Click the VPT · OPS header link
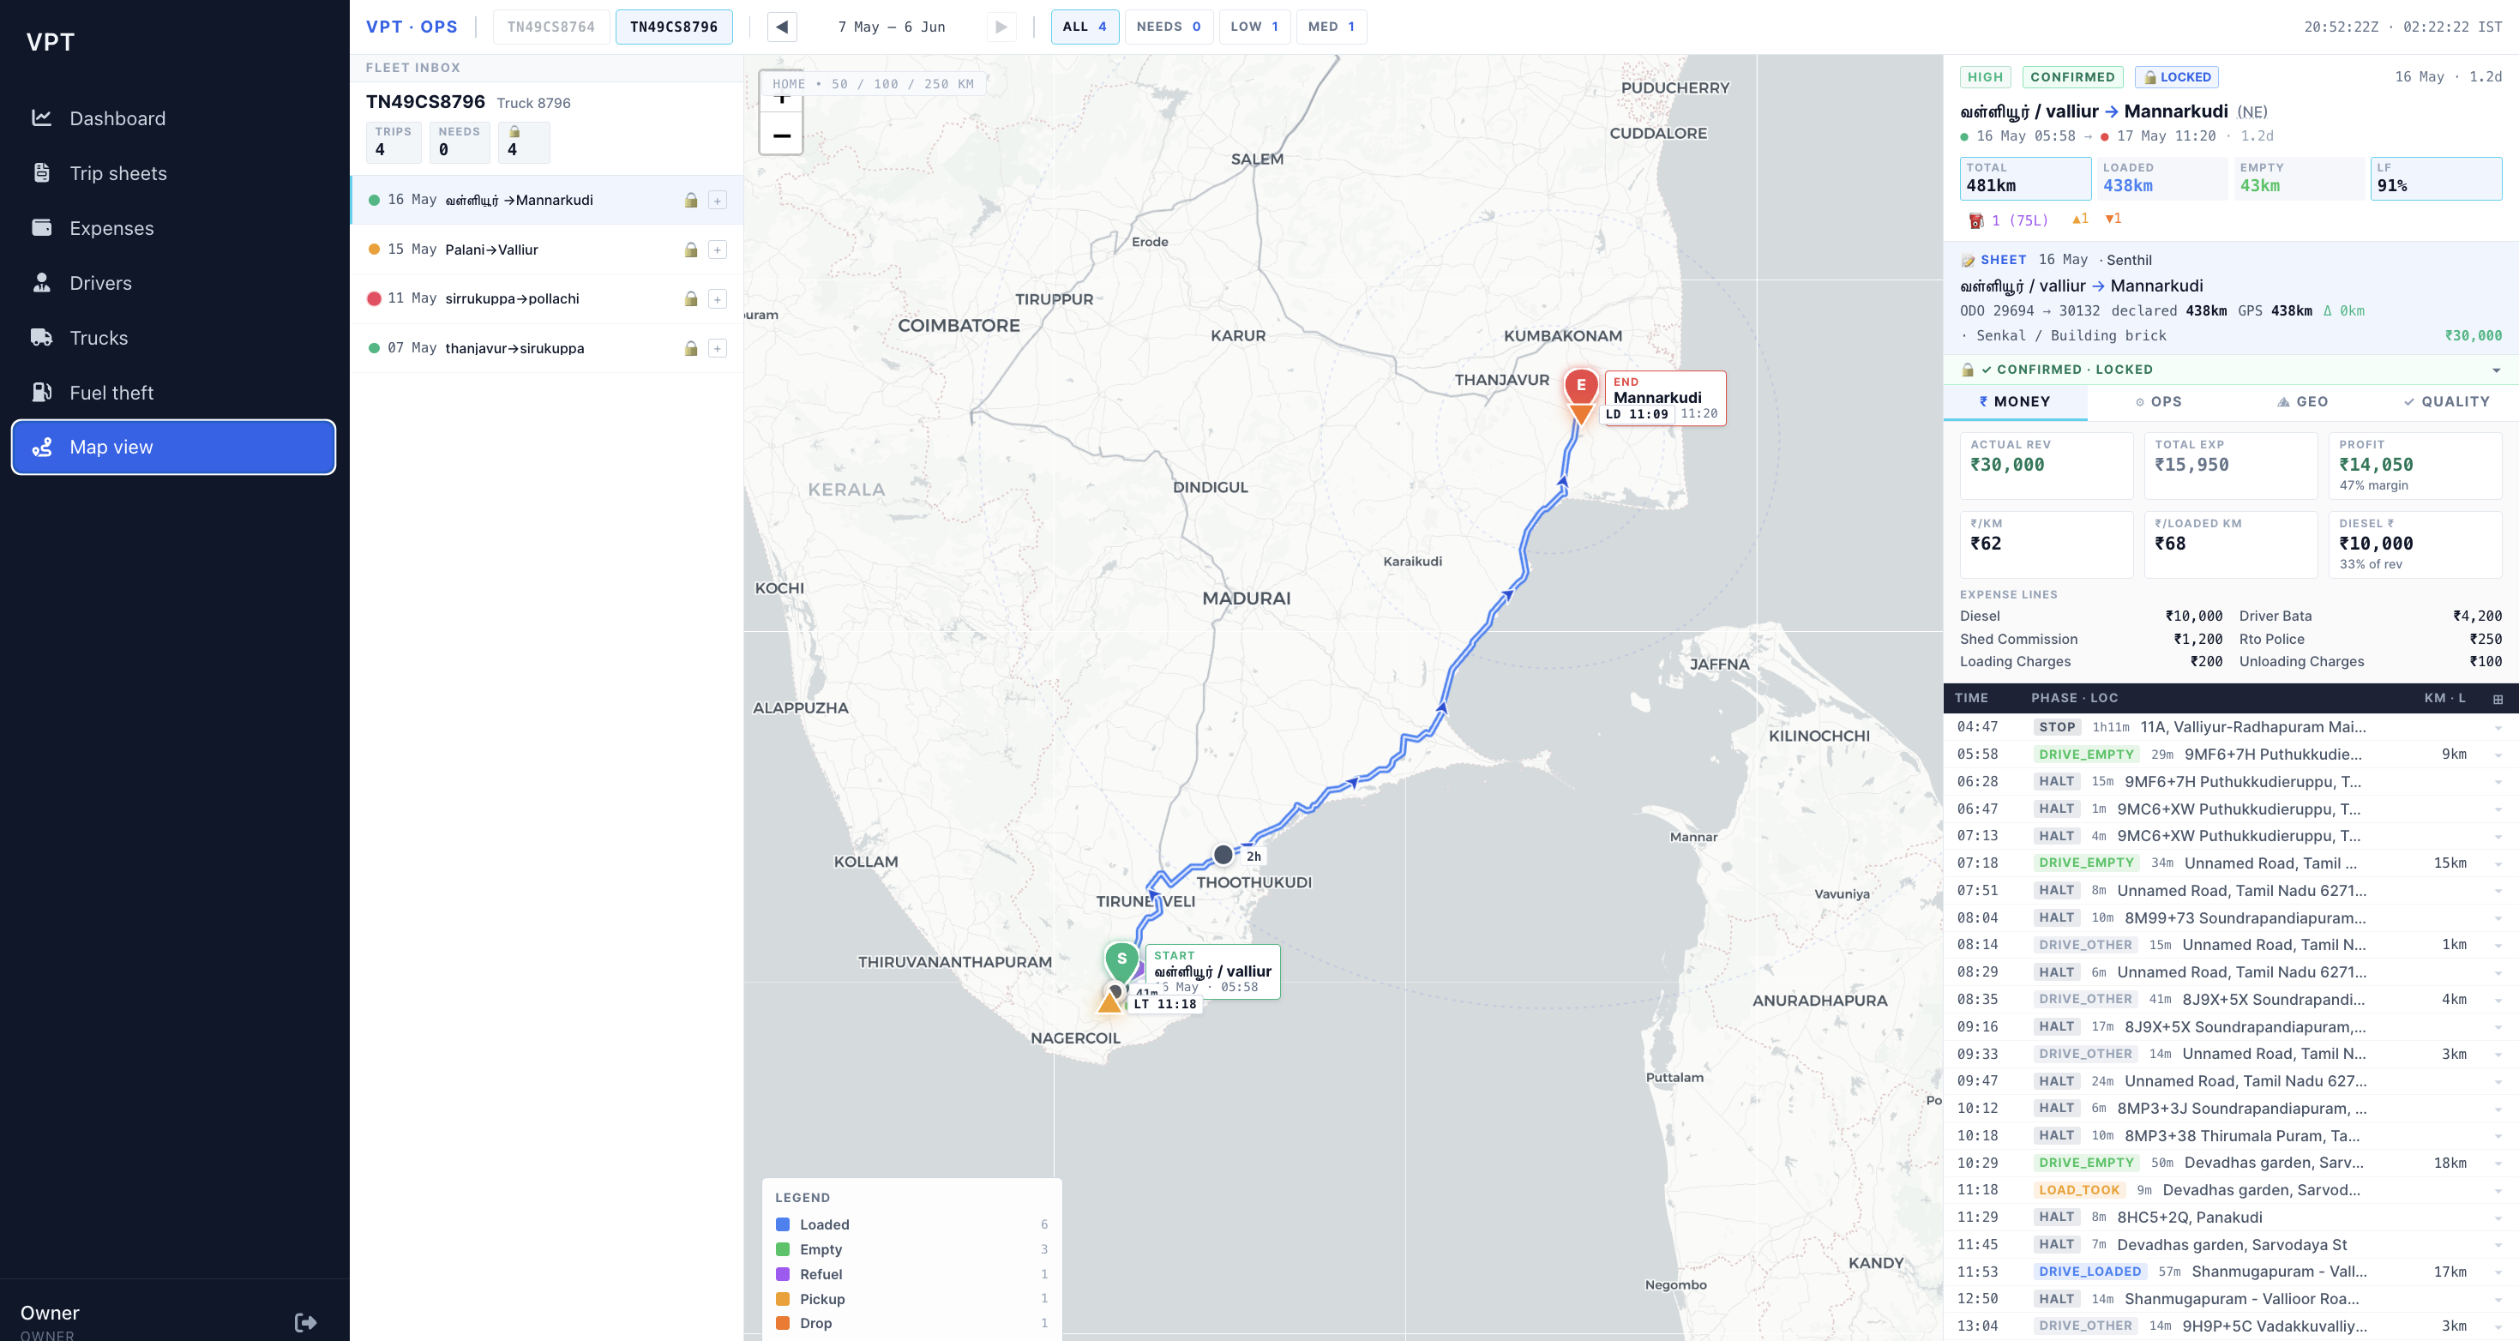Viewport: 2519px width, 1341px height. click(412, 27)
